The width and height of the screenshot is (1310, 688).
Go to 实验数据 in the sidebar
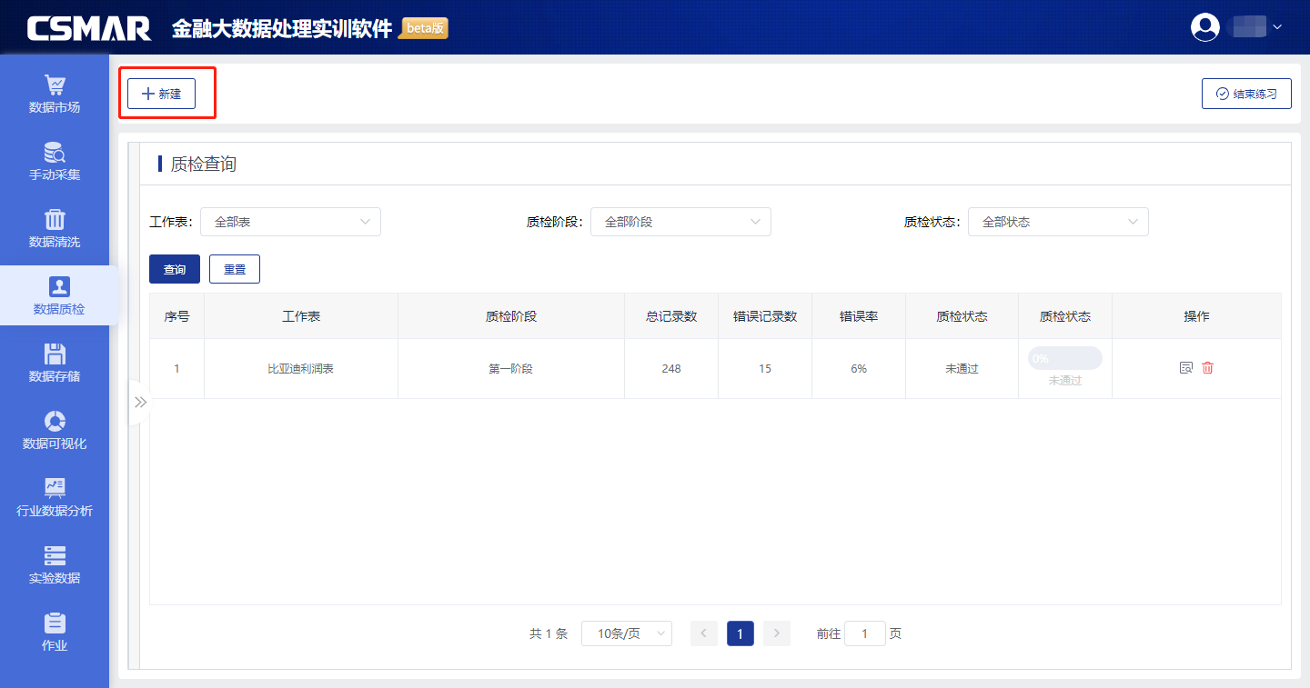pyautogui.click(x=55, y=564)
